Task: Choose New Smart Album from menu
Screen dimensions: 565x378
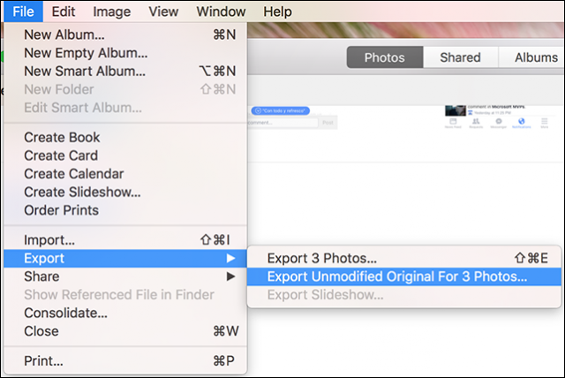Action: 85,71
